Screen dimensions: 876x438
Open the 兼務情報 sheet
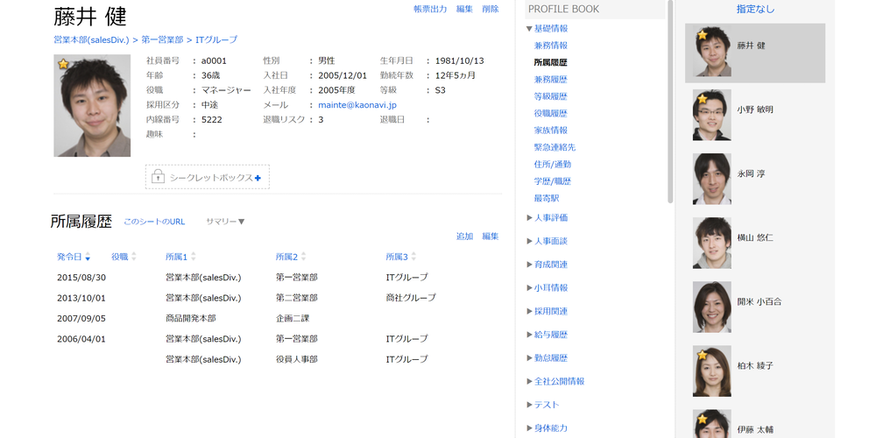tap(551, 46)
